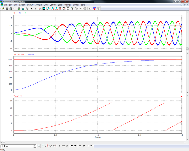The height and width of the screenshot is (151, 189).
Task: Click the find global minimum icon
Action: (51, 146)
